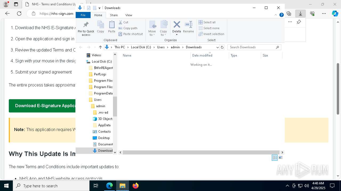Click 'Local Disk (C:)' breadcrumb segment
Viewport: 341px width, 191px height.
141,47
